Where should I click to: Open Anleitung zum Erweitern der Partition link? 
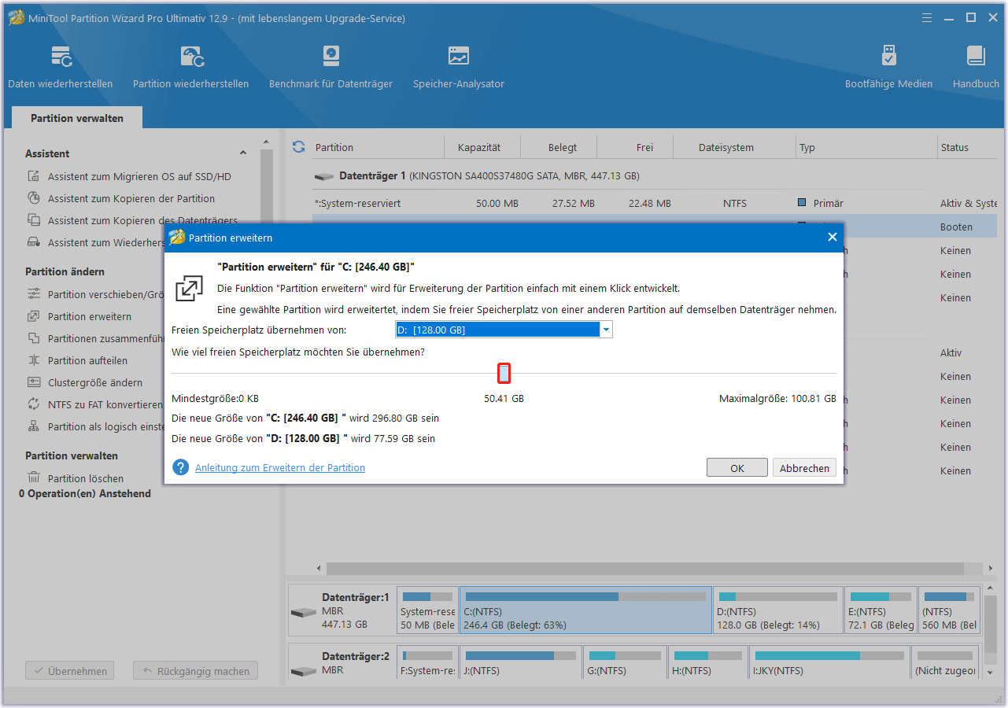point(280,467)
